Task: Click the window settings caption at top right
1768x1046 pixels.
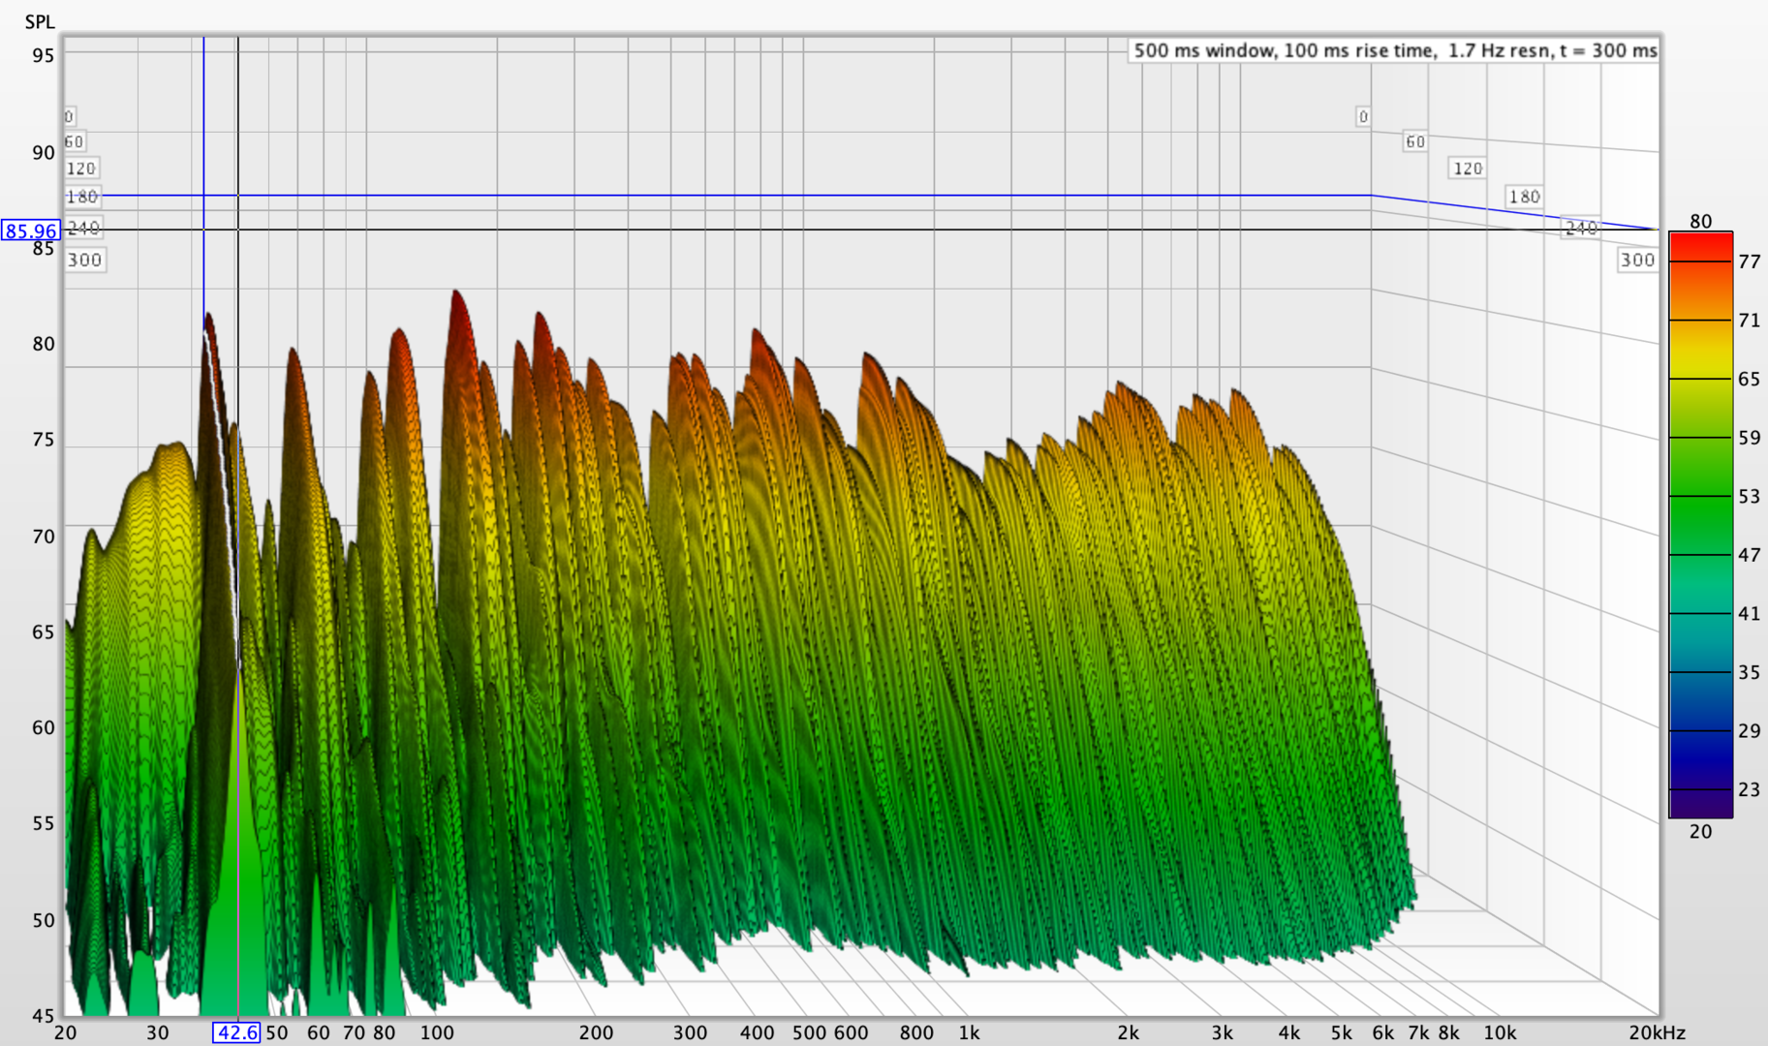Action: (1394, 50)
